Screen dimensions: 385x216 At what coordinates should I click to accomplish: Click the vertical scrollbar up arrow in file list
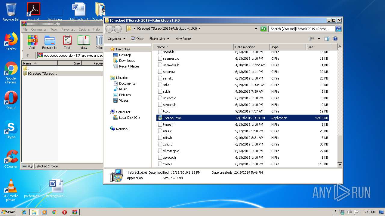click(340, 46)
